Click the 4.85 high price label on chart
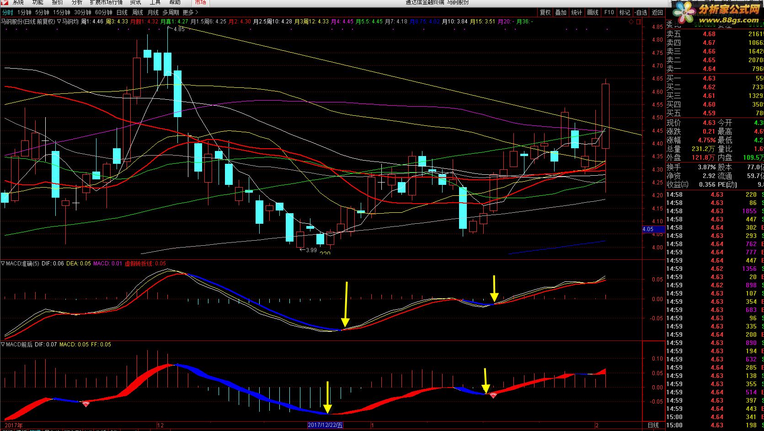This screenshot has height=431, width=764. point(179,29)
